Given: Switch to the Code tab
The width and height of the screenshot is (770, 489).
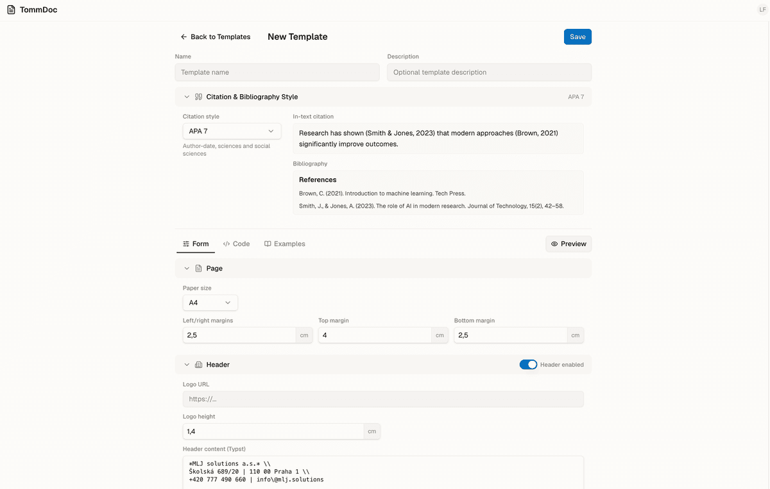Looking at the screenshot, I should (x=237, y=244).
